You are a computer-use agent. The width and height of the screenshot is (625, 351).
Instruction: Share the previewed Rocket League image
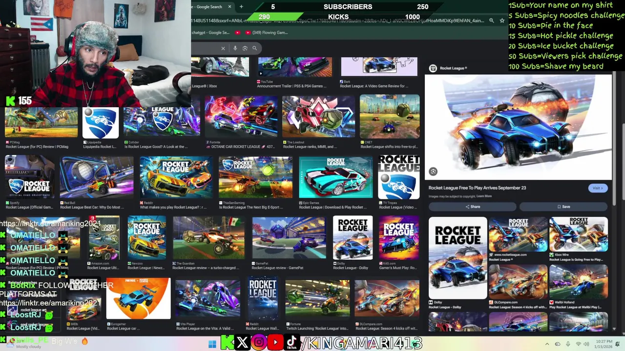[x=473, y=207]
